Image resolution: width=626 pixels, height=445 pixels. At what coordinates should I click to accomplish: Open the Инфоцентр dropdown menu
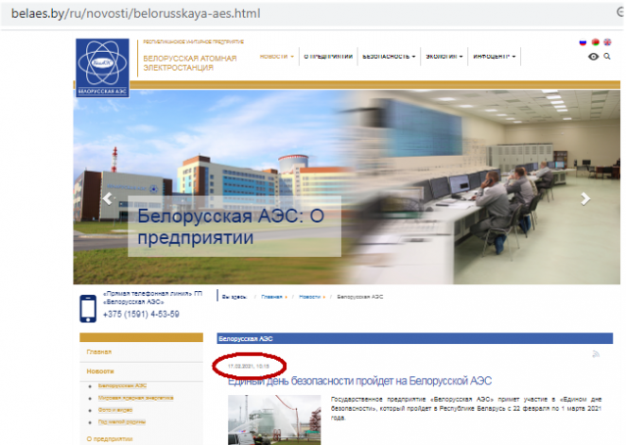coord(495,57)
